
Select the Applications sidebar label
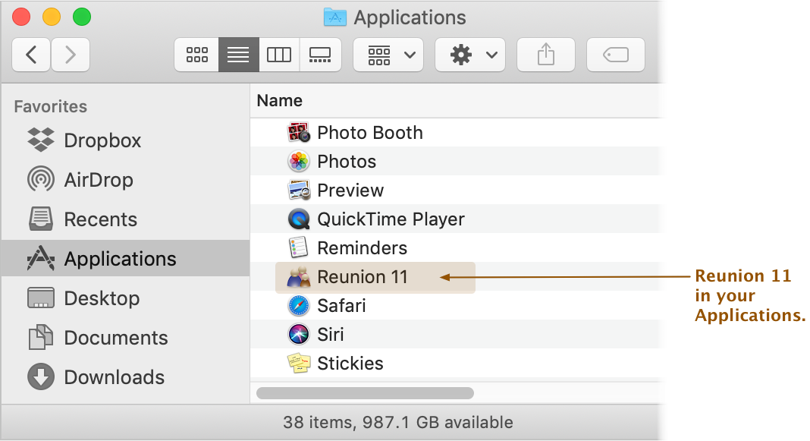coord(120,259)
